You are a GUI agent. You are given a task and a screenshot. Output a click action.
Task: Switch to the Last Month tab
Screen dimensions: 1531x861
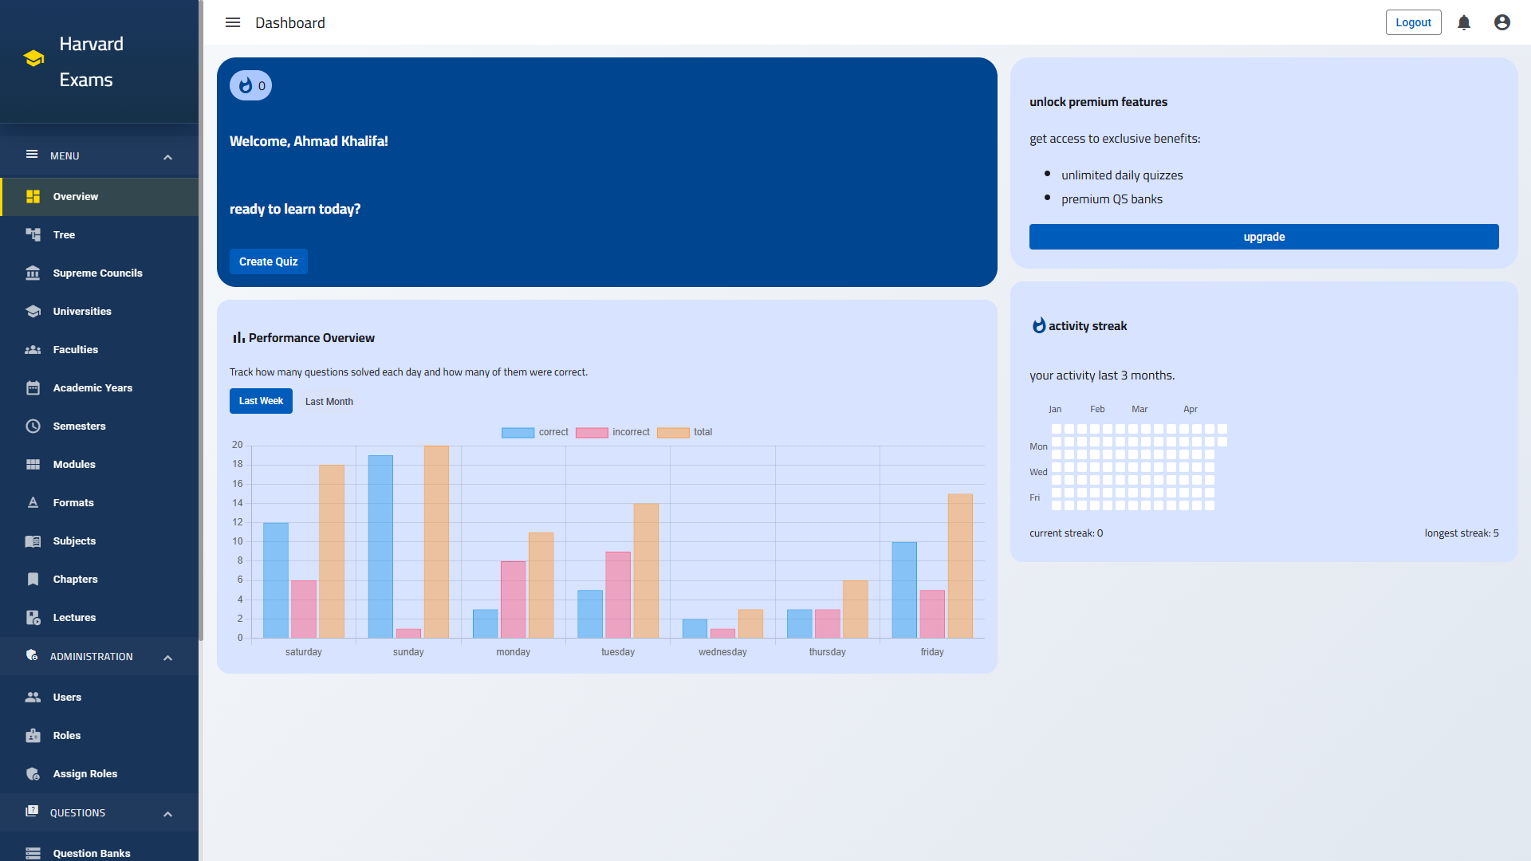click(x=329, y=401)
